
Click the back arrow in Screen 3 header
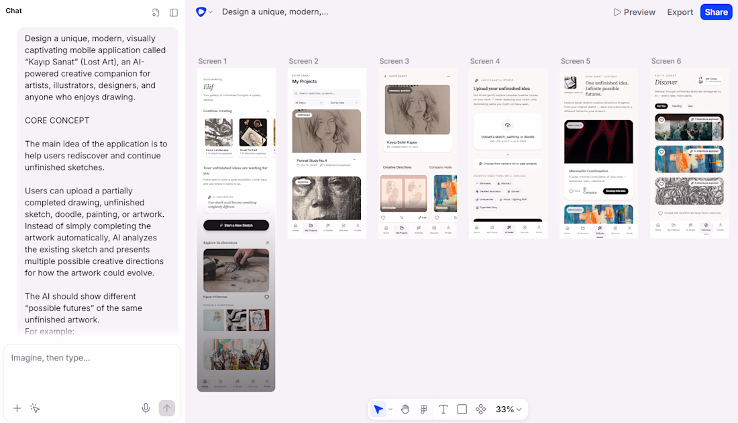click(x=386, y=76)
